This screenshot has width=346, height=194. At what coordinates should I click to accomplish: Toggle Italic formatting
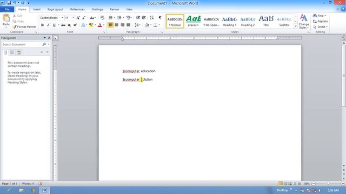coord(48,25)
